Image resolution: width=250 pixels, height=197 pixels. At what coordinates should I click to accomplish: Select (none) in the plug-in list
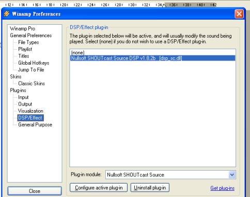(x=153, y=53)
